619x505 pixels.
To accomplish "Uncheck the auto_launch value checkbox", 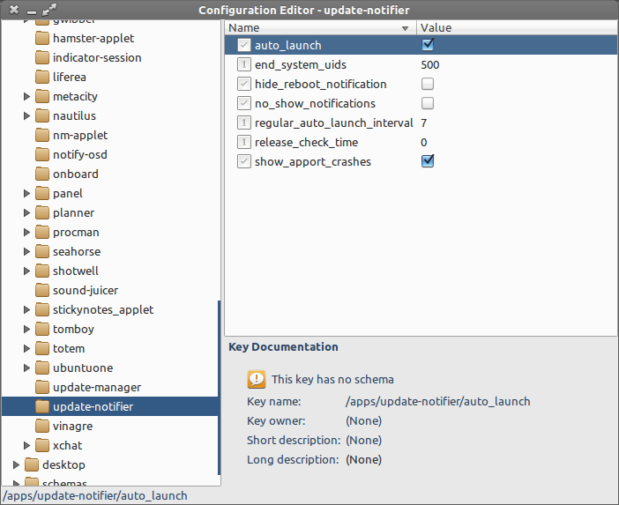I will [428, 45].
